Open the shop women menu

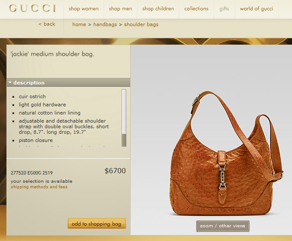84,9
